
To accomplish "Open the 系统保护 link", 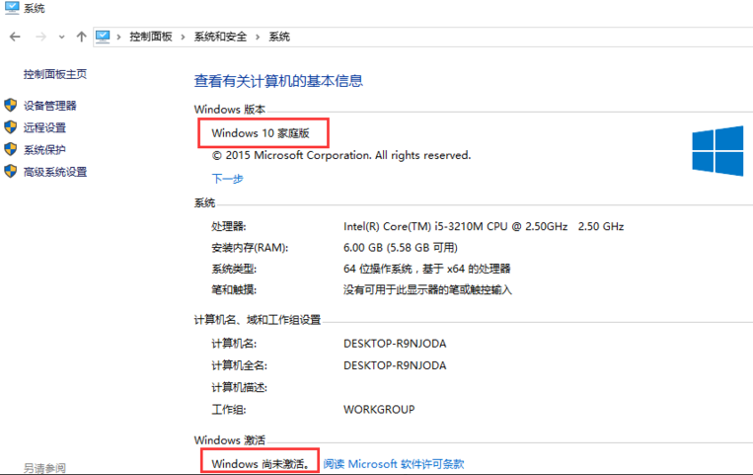I will click(x=44, y=150).
